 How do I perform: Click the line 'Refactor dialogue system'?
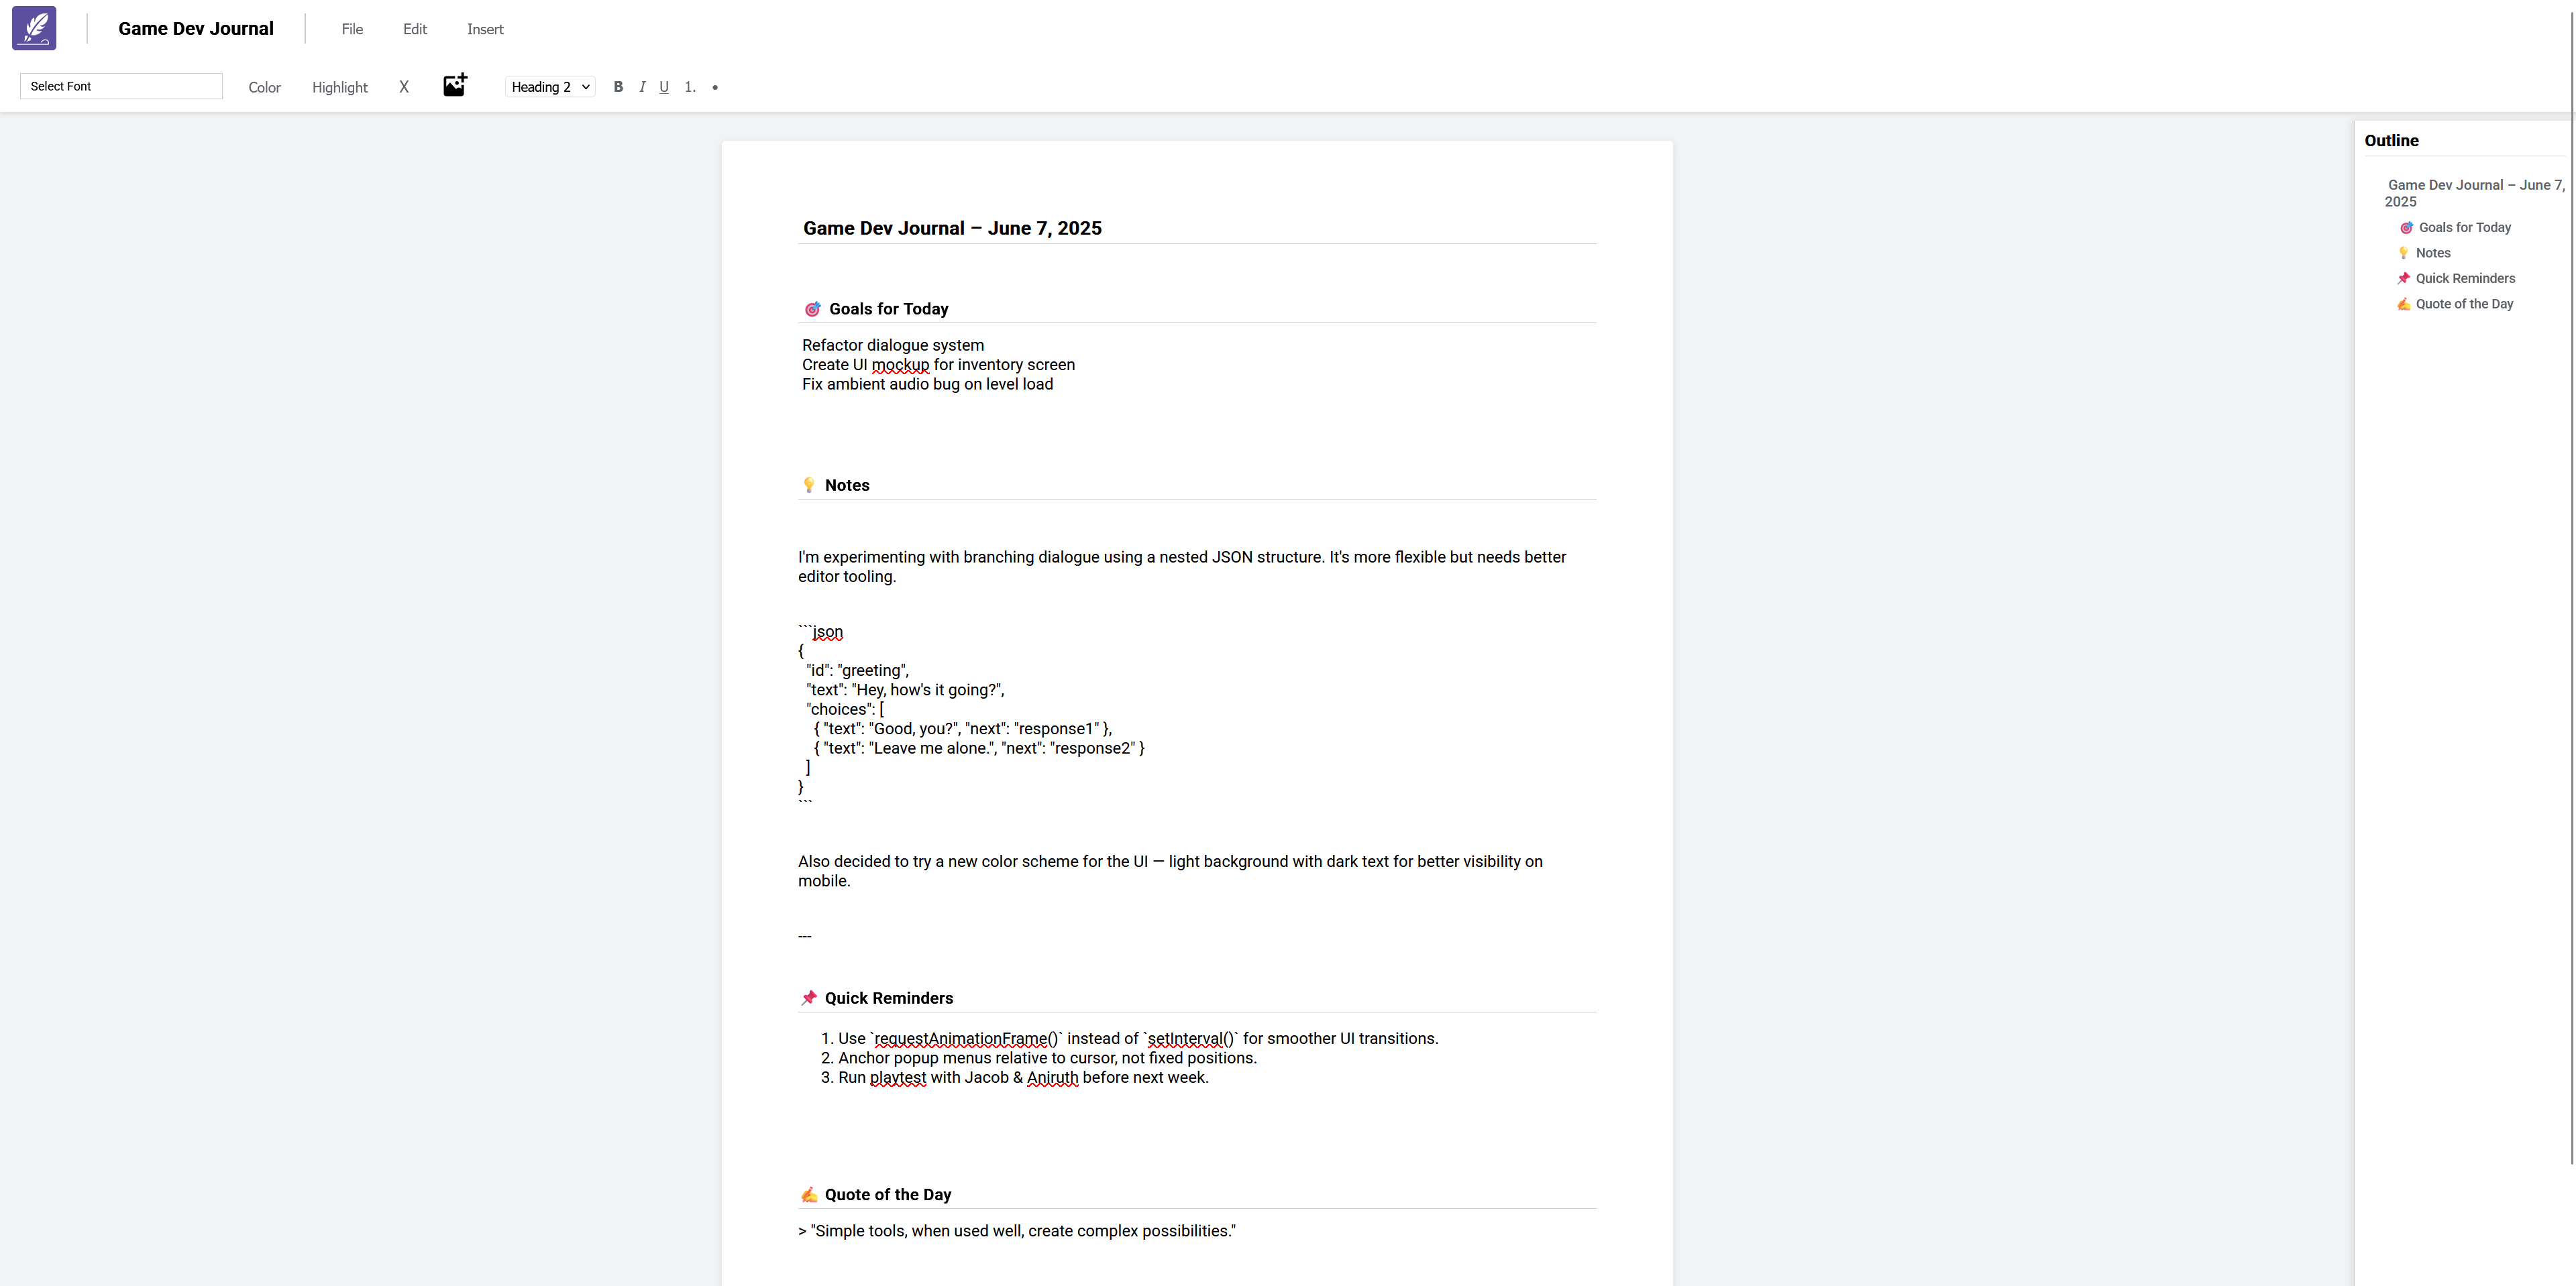(x=893, y=345)
